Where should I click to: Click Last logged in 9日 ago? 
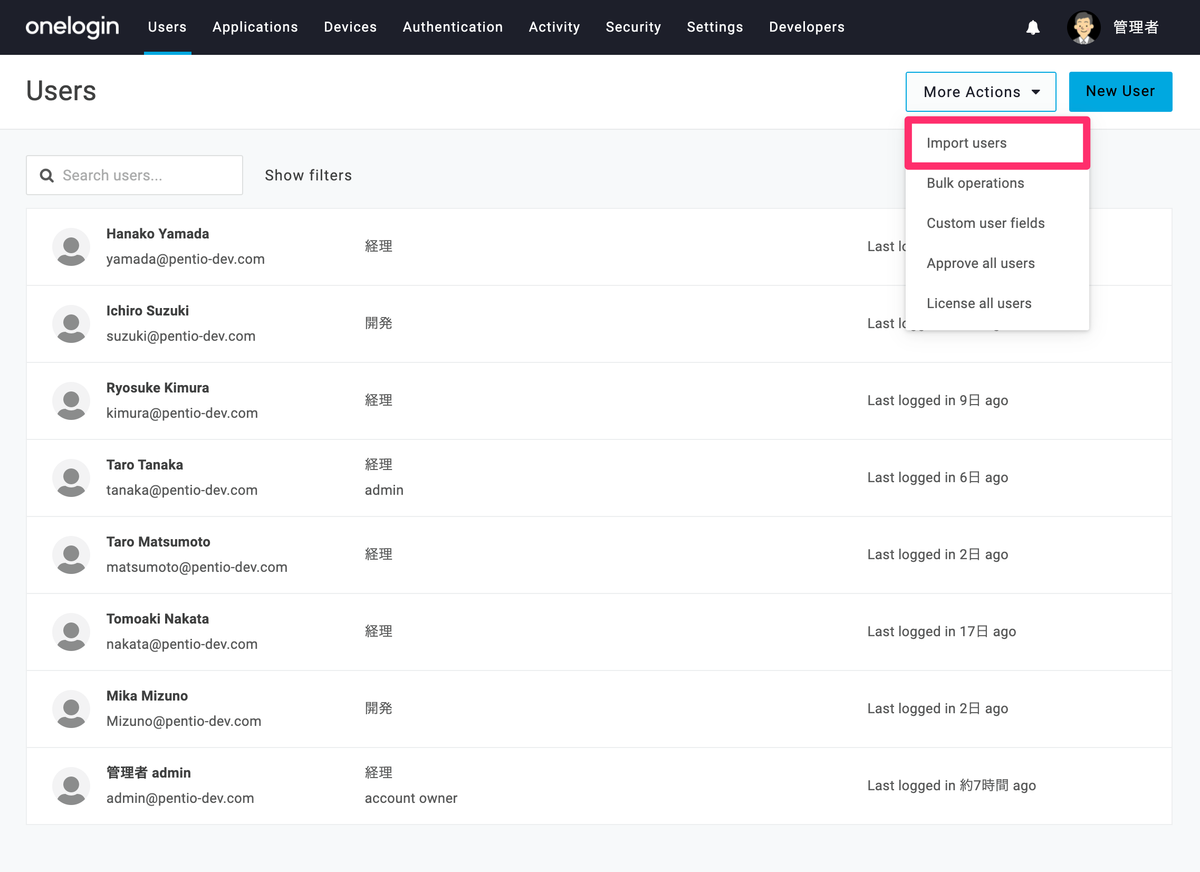pos(937,400)
